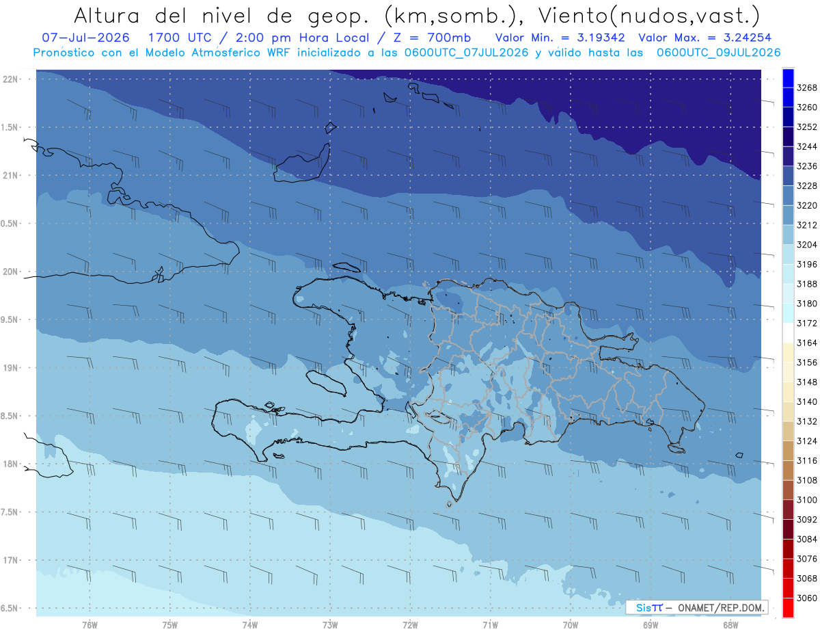Click the '18N' latitude label
Viewport: 820px width, 634px height.
(12, 464)
